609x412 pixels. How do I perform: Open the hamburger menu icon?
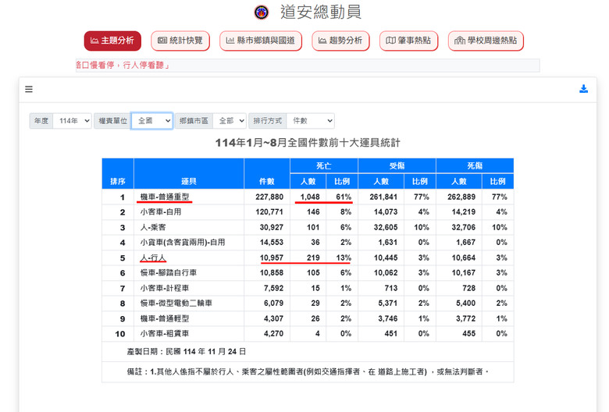click(x=29, y=89)
